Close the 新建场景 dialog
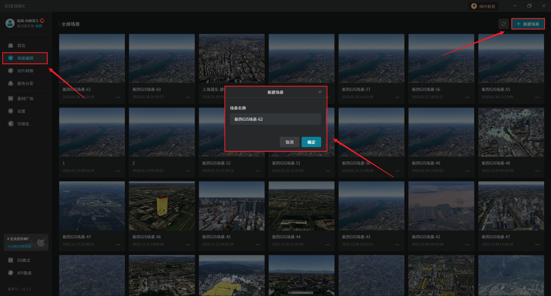 [x=320, y=92]
